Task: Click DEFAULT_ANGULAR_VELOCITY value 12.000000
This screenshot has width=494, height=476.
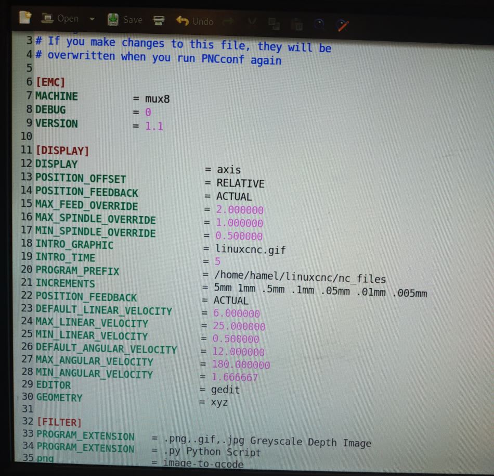Action: (239, 352)
